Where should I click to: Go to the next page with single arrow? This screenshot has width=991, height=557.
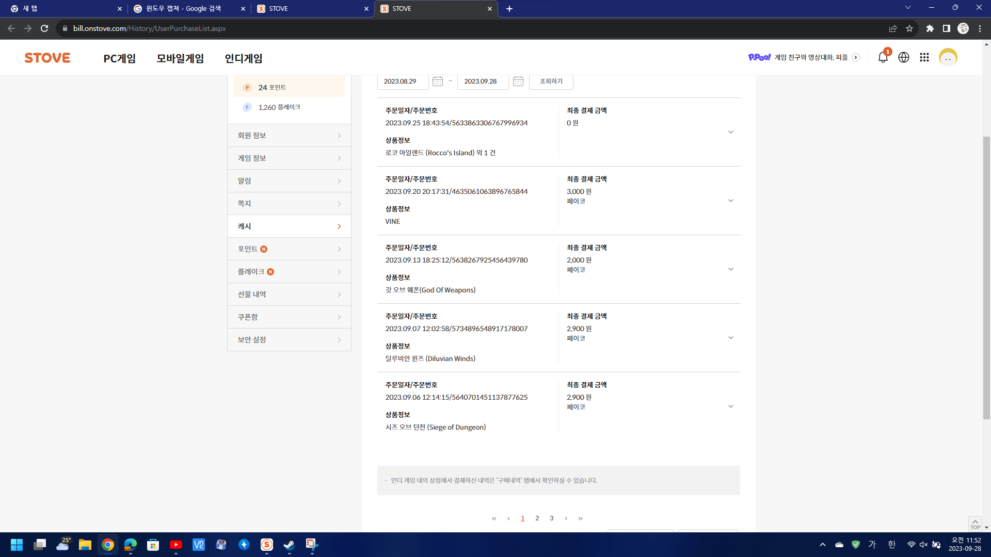tap(566, 518)
